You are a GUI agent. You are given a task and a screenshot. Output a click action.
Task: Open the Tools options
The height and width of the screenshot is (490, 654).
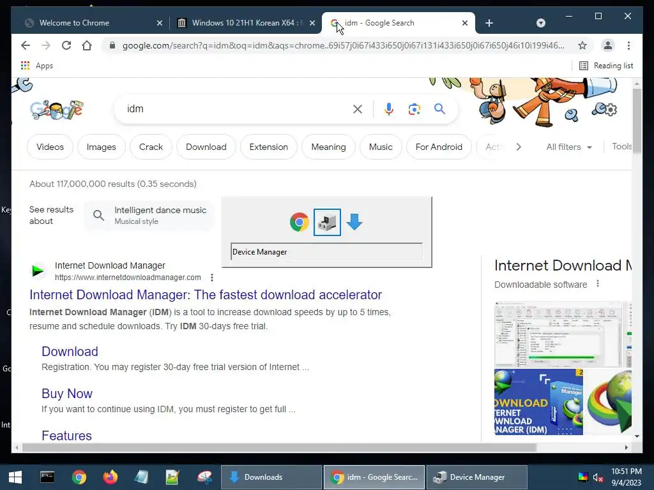[622, 147]
